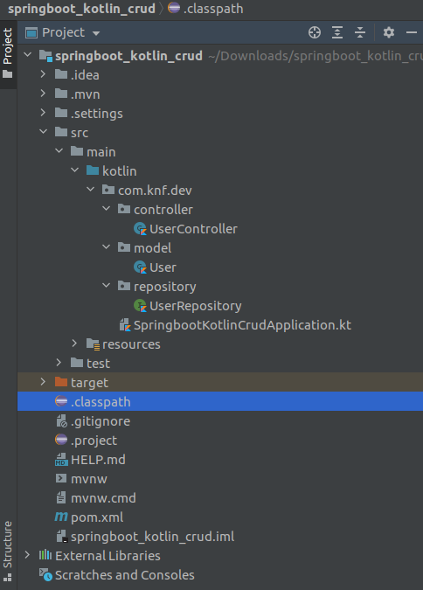Screen dimensions: 423x590
Task: Select the UserController Kotlin class icon
Action: [x=140, y=229]
